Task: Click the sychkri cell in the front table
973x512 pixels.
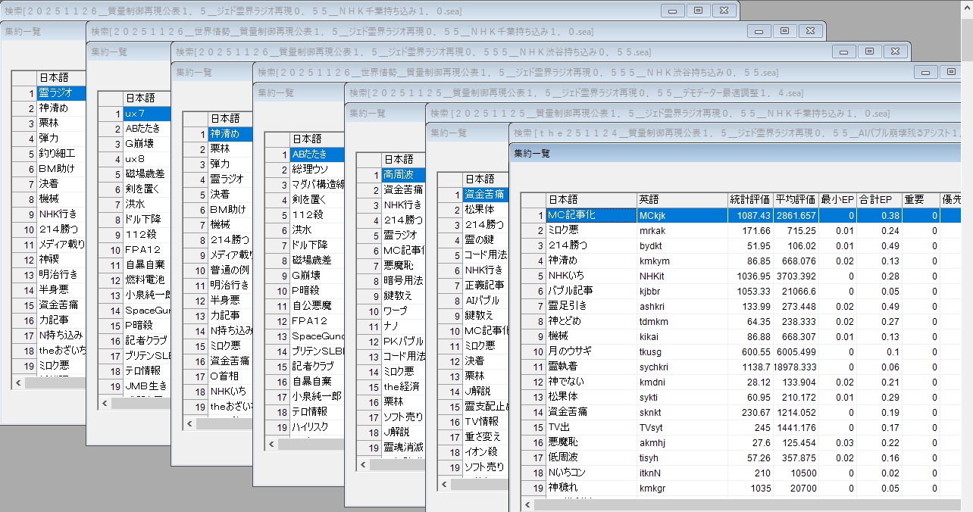Action: [681, 367]
